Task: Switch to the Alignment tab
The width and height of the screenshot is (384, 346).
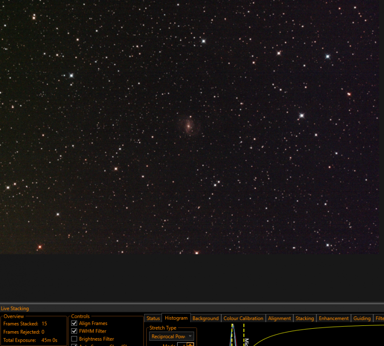Action: click(279, 318)
